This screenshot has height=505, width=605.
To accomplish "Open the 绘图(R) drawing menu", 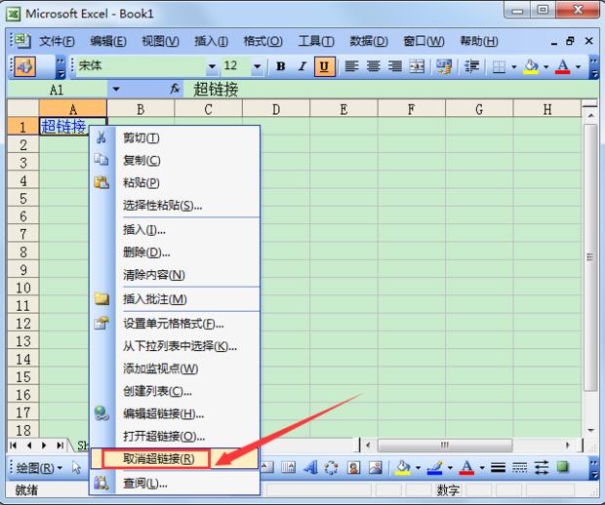I will pyautogui.click(x=39, y=468).
